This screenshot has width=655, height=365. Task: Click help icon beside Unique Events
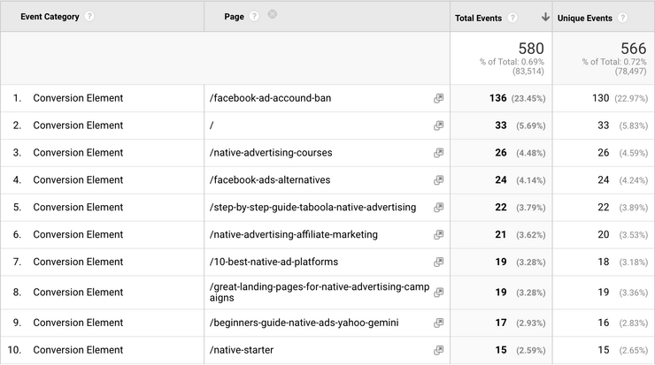(x=623, y=18)
